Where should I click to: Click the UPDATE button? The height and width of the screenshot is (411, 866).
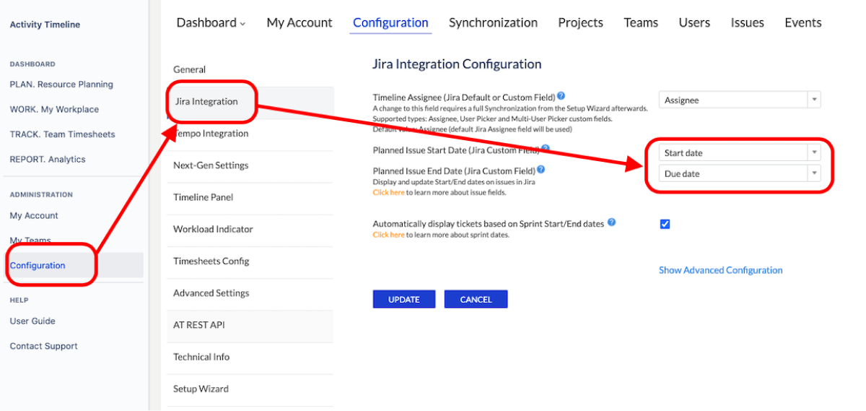(x=404, y=299)
